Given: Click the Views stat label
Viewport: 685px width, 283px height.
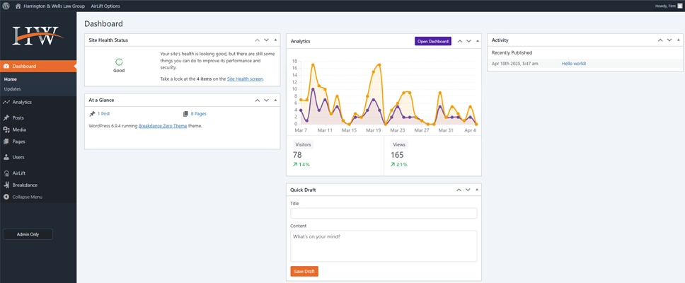Looking at the screenshot, I should click(x=399, y=144).
